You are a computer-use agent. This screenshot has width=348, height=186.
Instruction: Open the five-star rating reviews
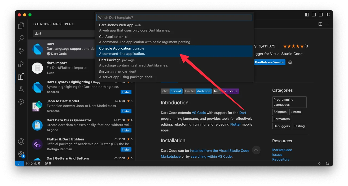(293, 46)
